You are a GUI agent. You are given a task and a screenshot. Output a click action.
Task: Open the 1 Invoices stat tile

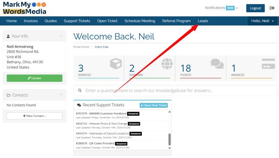coord(252,68)
